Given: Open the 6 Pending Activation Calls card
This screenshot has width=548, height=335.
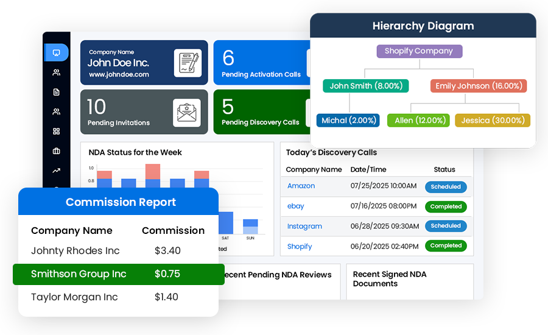Looking at the screenshot, I should tap(262, 63).
